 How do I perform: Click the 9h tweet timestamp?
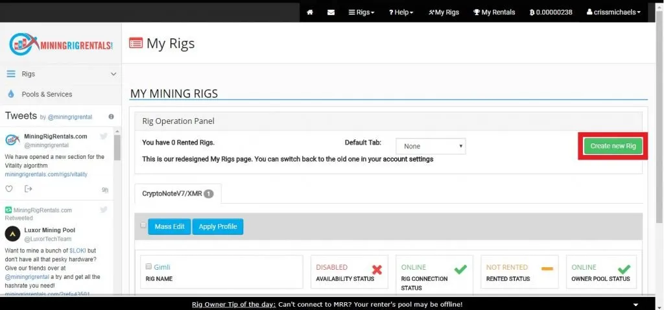105,190
